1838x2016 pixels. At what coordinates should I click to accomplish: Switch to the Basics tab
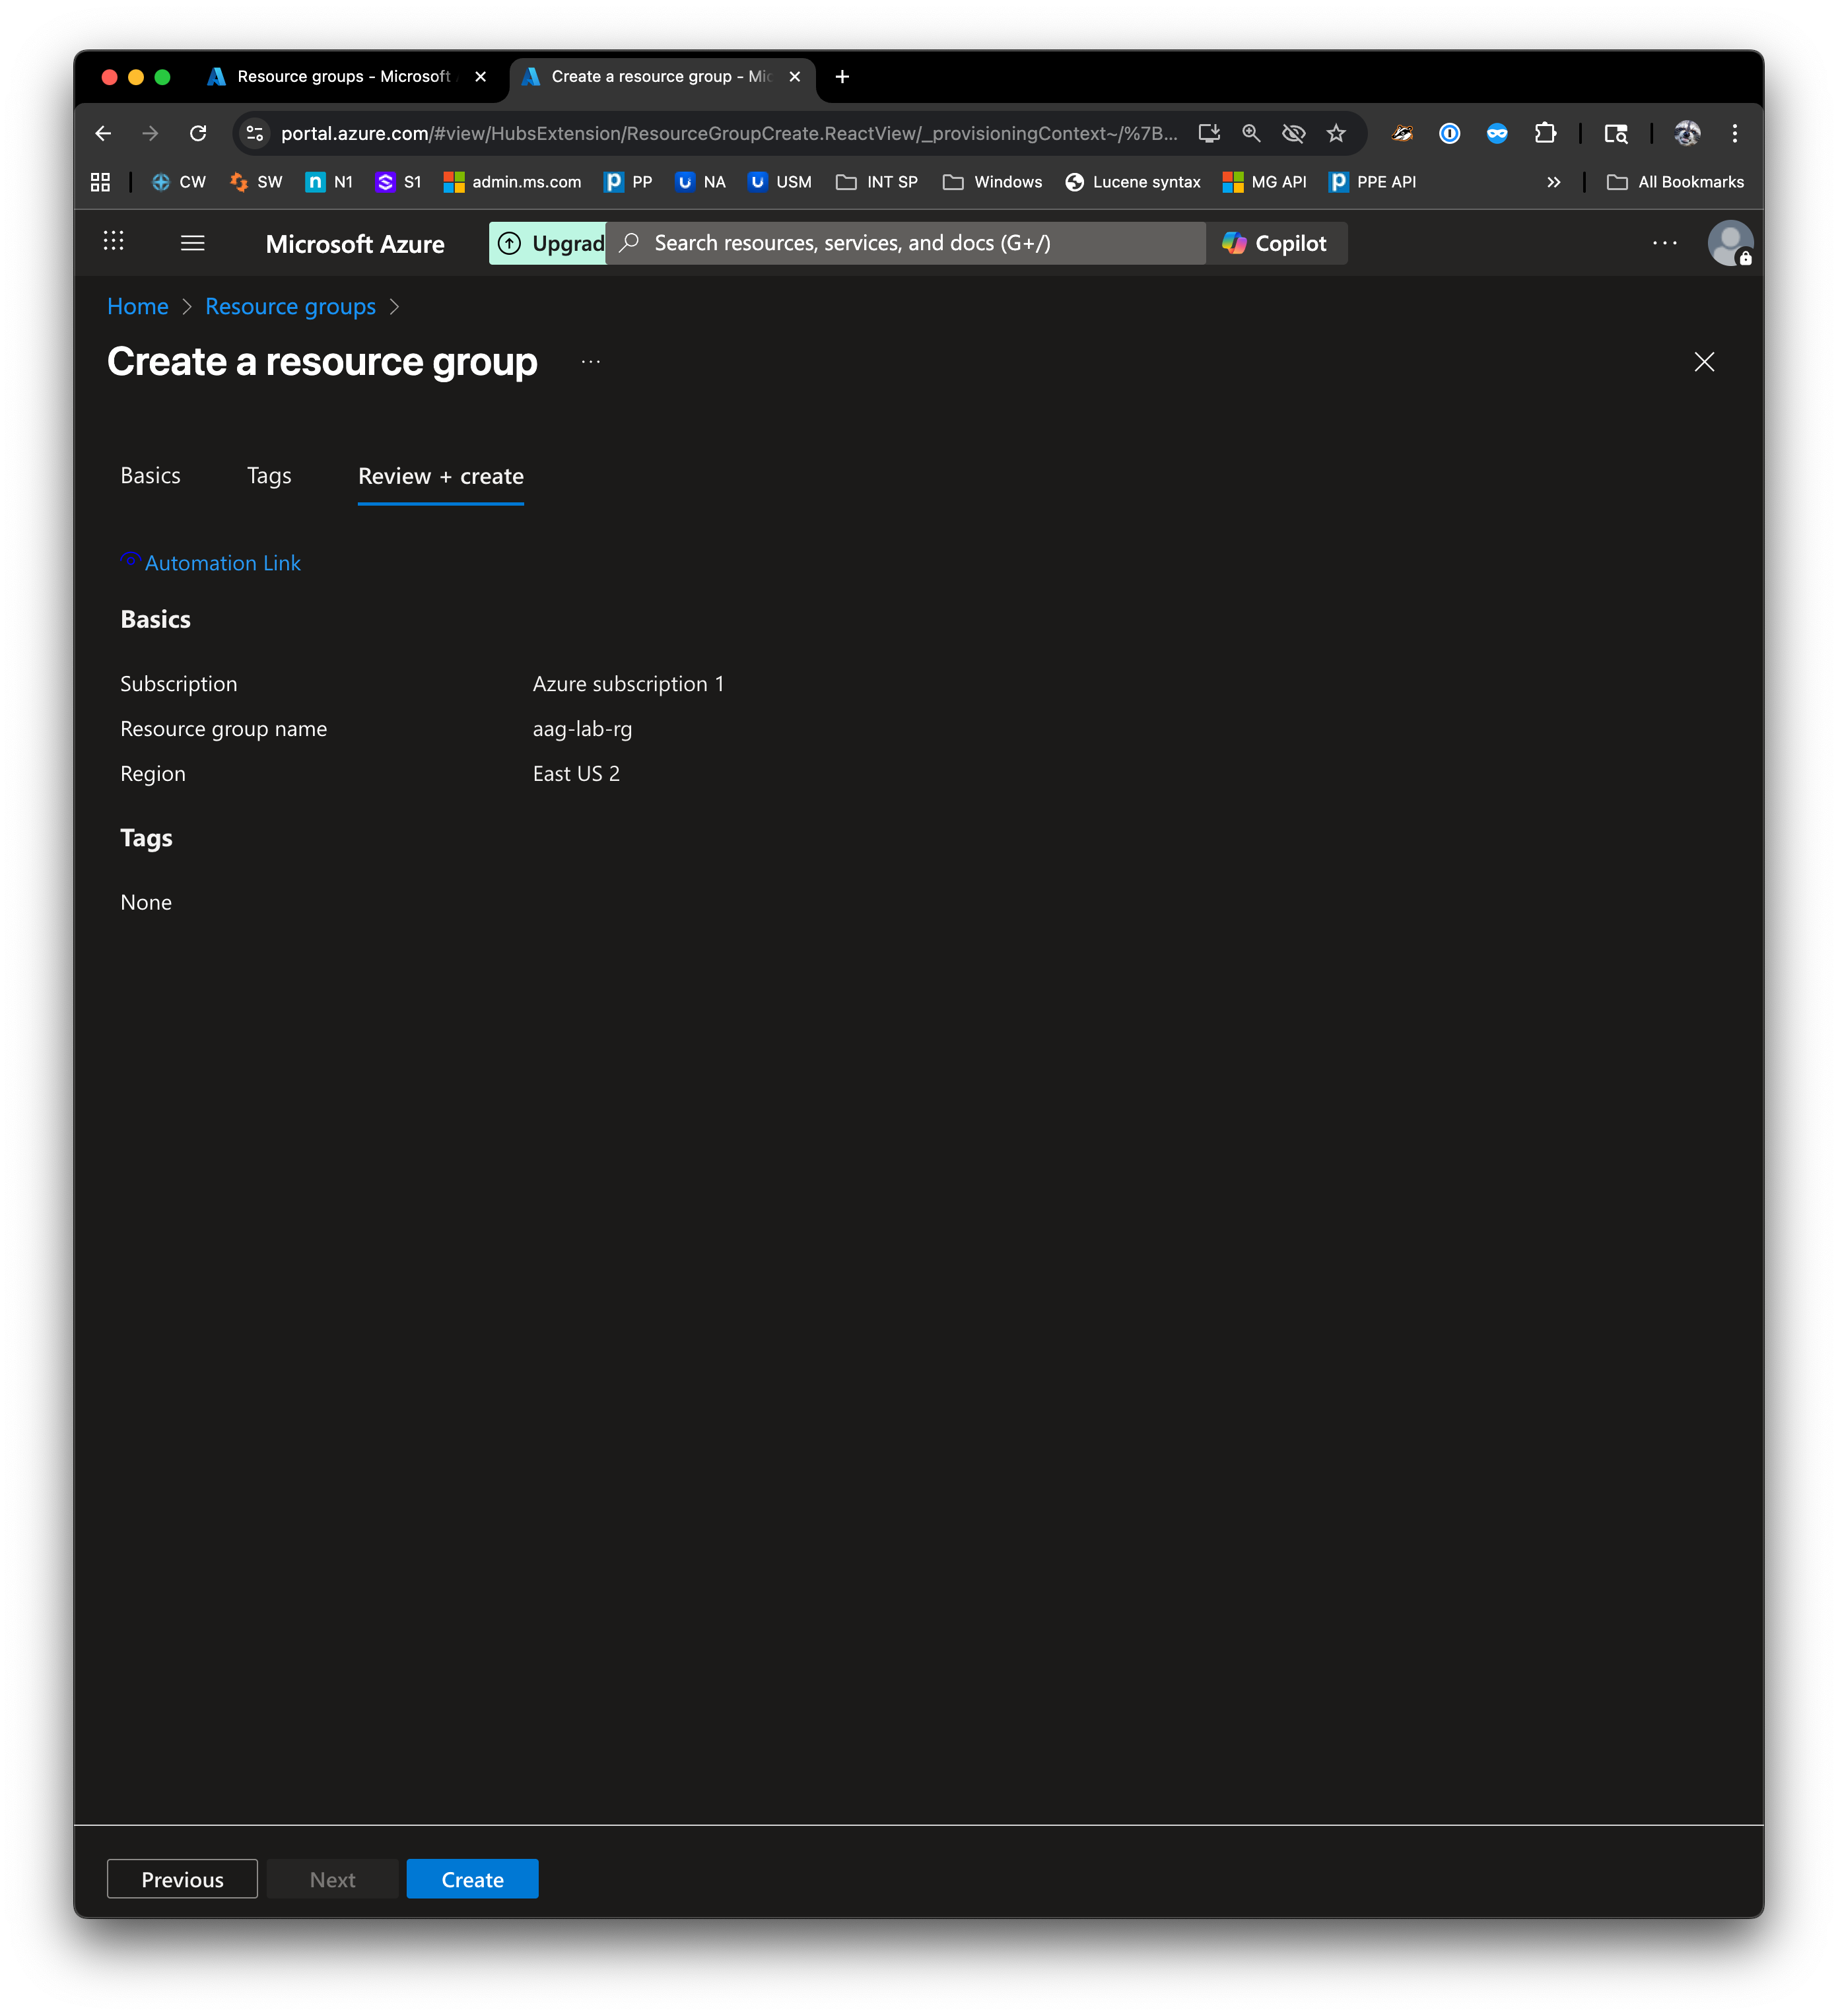tap(151, 476)
